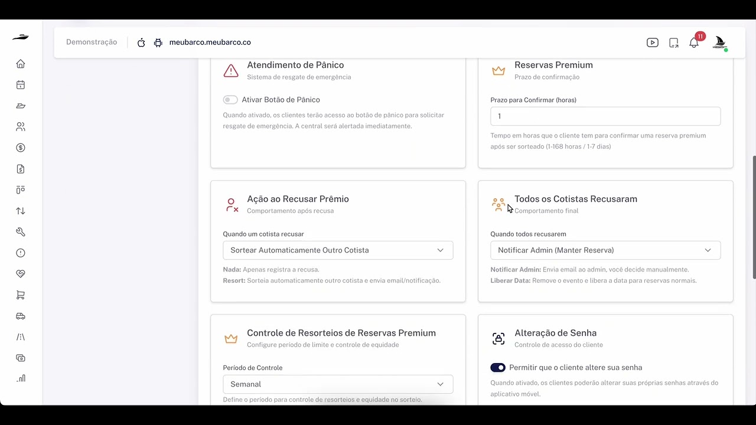The width and height of the screenshot is (756, 425).
Task: Open the notifications bell with 11 badge
Action: coord(695,42)
